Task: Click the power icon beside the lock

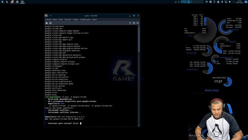Action: [x=179, y=2]
